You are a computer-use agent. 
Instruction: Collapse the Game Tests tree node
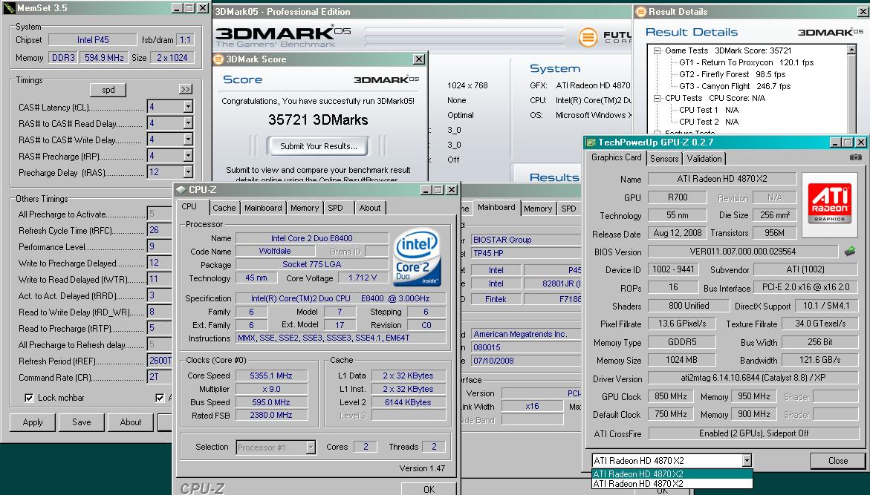(x=657, y=50)
